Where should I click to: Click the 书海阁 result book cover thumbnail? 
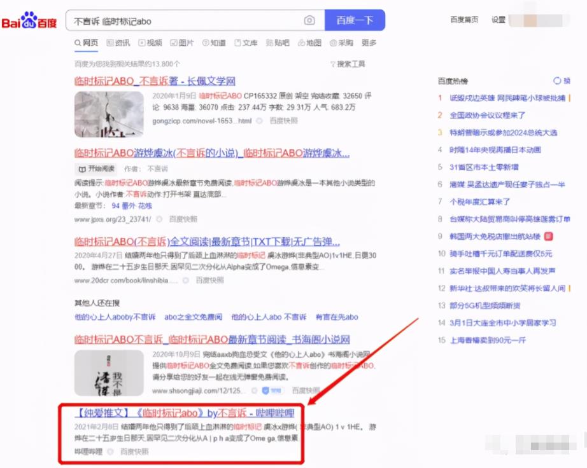[109, 373]
